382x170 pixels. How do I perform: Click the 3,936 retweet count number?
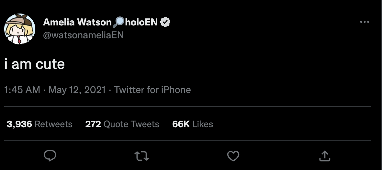click(x=19, y=124)
